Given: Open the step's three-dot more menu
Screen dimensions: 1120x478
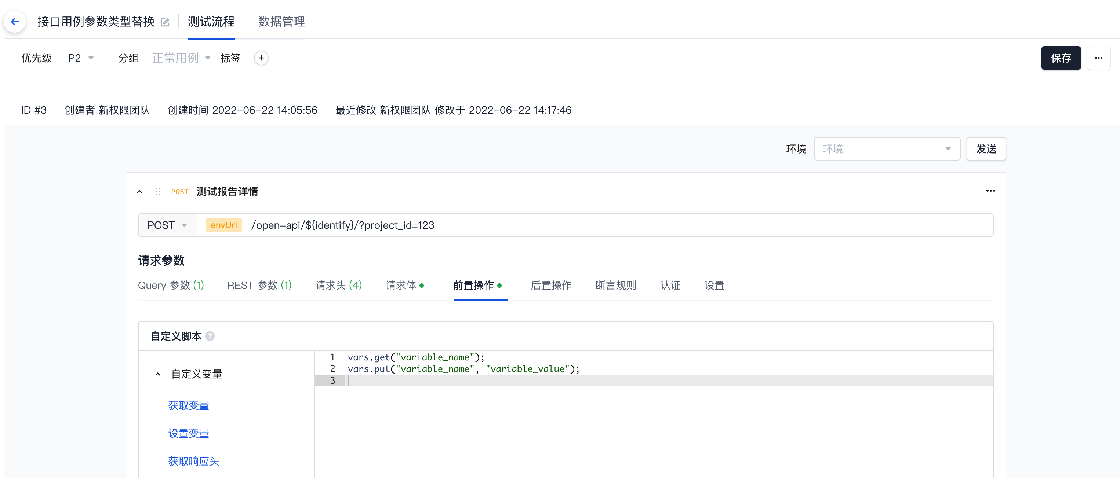Looking at the screenshot, I should click(990, 191).
